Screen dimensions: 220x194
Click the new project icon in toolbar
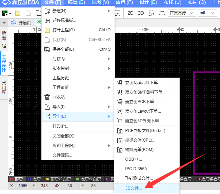click(x=5, y=14)
